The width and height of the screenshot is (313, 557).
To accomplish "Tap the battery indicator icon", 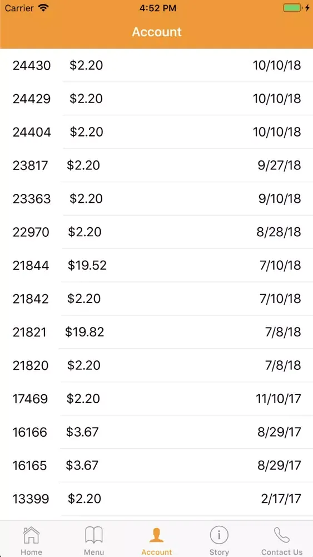I will pyautogui.click(x=292, y=8).
